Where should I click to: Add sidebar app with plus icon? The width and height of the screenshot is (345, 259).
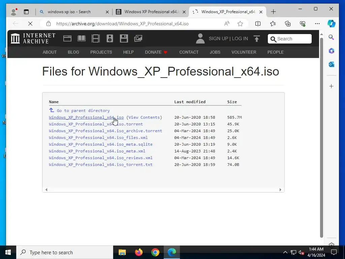[332, 86]
